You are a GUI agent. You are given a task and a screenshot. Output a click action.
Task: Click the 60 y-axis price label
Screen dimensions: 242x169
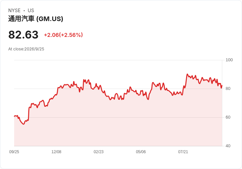(228, 117)
